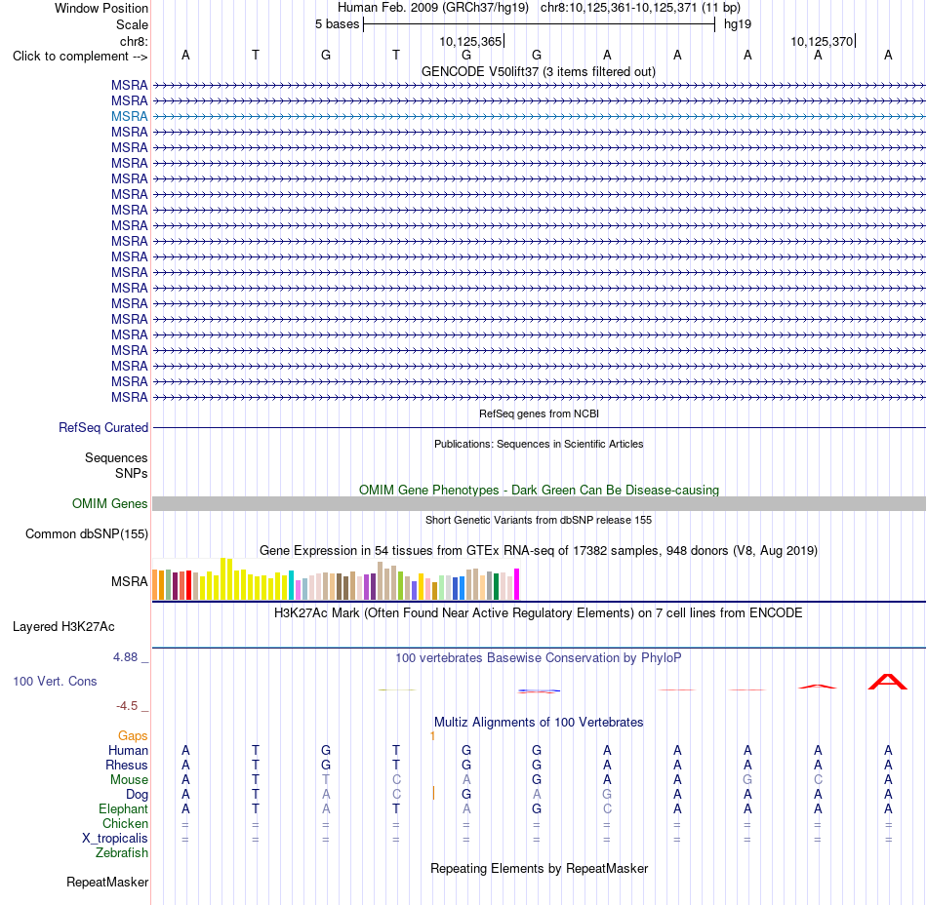Screen dimensions: 927x905
Task: Click the large red 'A' conservation logo
Action: 887,681
